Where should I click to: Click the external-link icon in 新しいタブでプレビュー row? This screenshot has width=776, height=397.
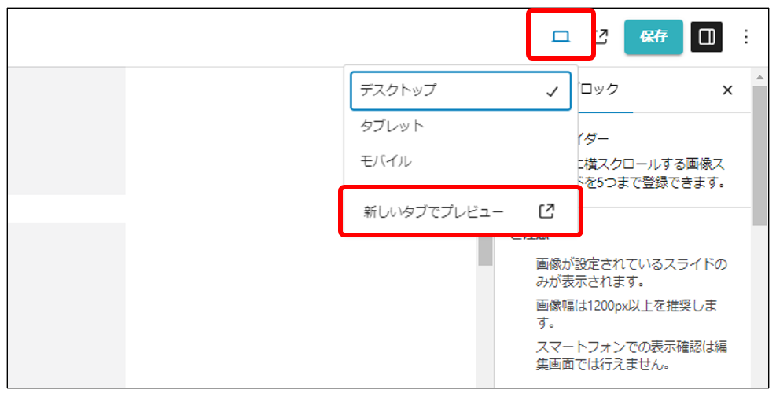[x=546, y=211]
